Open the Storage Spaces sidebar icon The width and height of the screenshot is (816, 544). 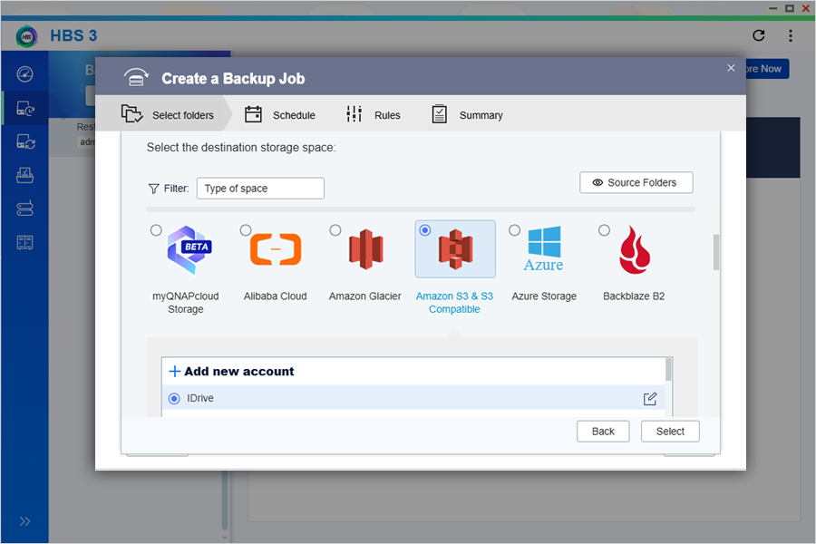[25, 209]
